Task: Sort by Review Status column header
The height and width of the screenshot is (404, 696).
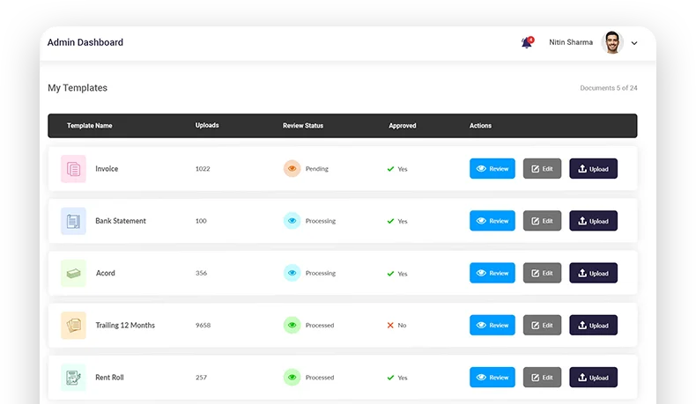Action: point(302,126)
